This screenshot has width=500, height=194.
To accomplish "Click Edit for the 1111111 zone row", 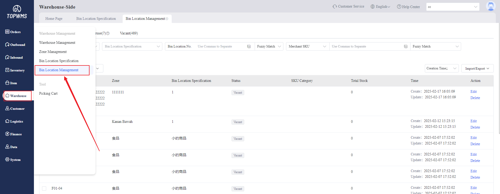I will click(473, 92).
